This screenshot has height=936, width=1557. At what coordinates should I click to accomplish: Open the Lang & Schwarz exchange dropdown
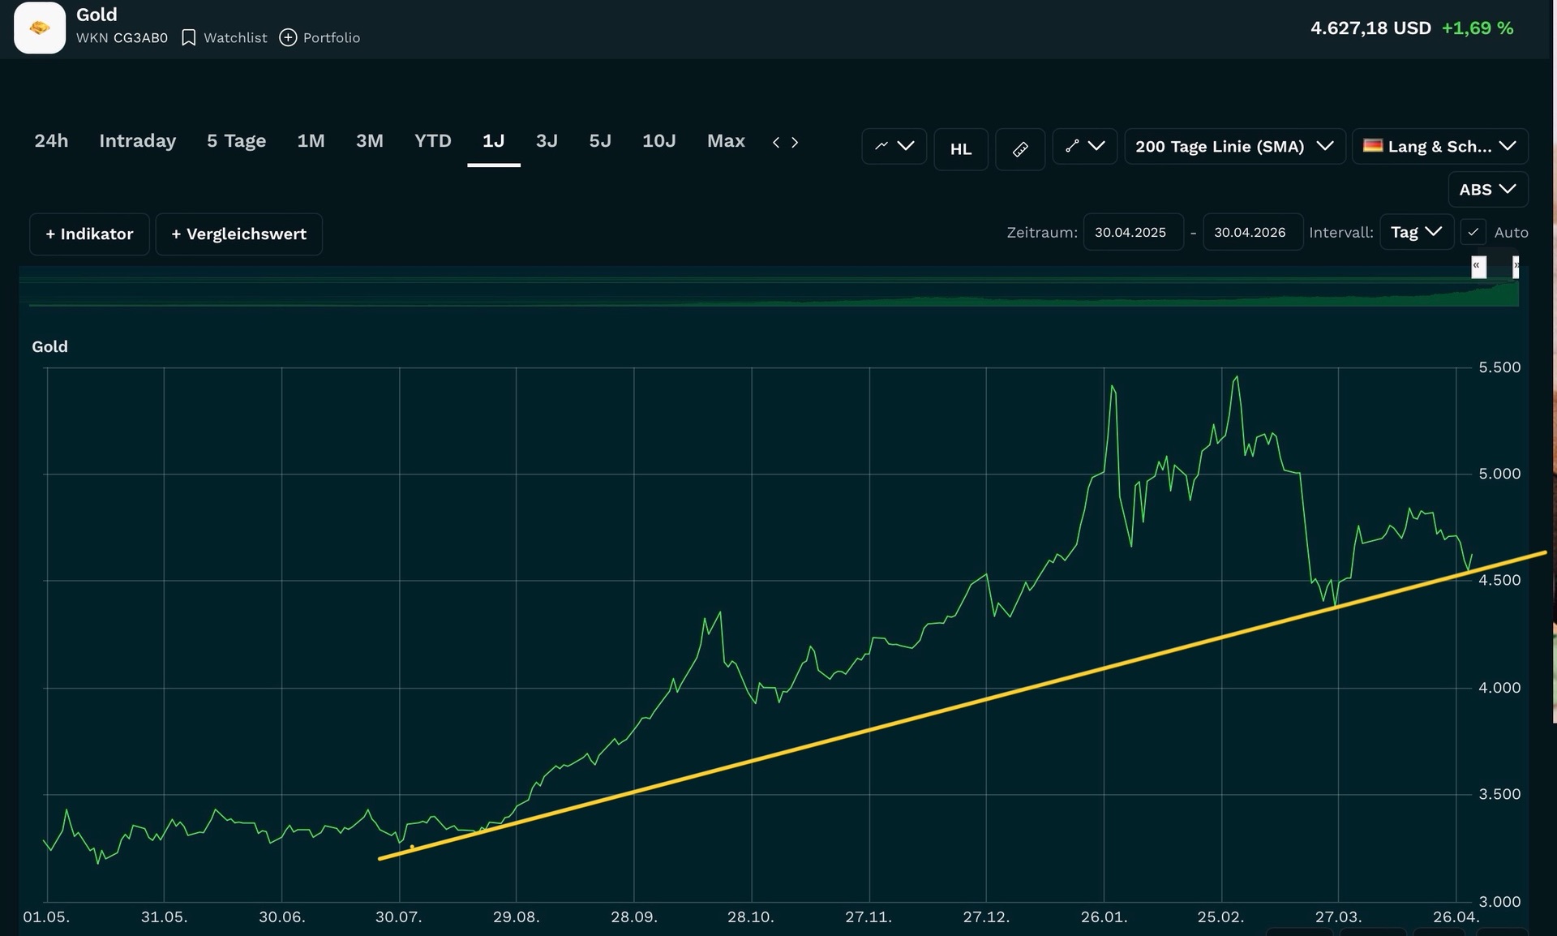pyautogui.click(x=1440, y=147)
